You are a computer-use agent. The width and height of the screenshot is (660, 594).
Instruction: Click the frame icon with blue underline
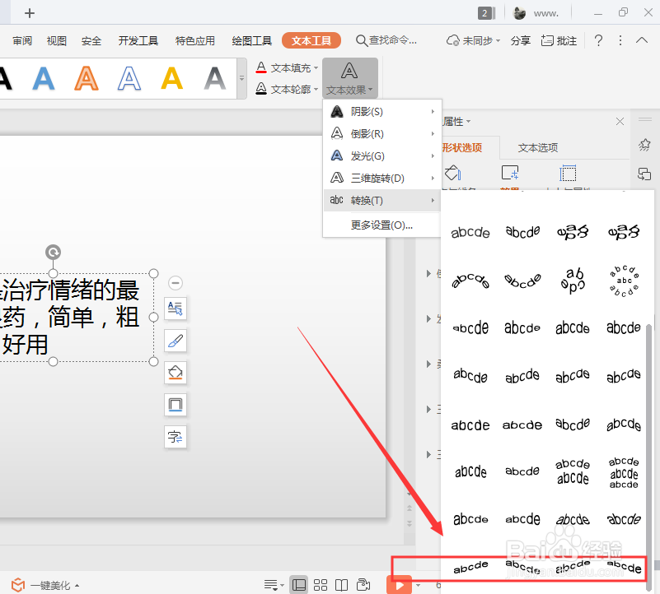pos(175,404)
